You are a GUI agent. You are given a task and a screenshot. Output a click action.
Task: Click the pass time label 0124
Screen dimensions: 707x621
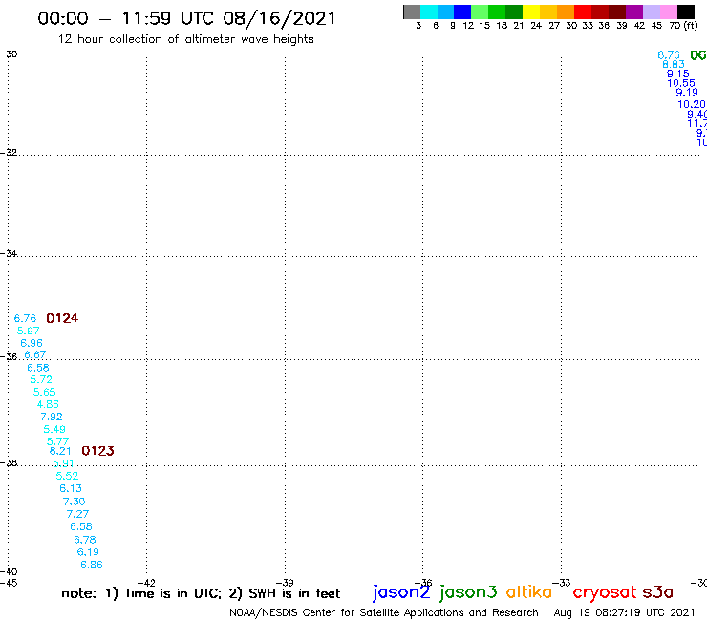point(62,318)
